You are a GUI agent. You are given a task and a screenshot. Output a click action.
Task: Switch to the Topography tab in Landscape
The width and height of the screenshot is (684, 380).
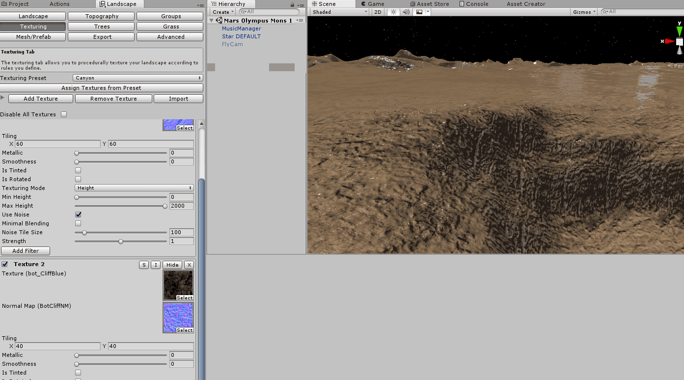[101, 16]
